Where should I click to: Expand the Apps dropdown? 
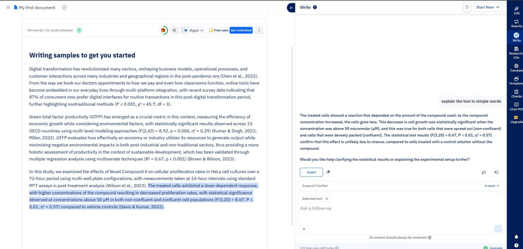193,30
